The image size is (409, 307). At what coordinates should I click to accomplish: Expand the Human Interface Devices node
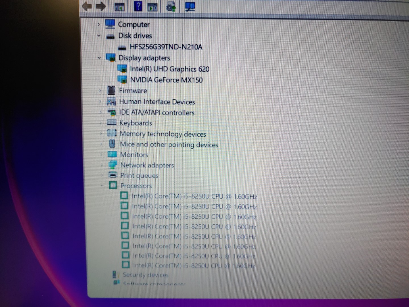(100, 101)
